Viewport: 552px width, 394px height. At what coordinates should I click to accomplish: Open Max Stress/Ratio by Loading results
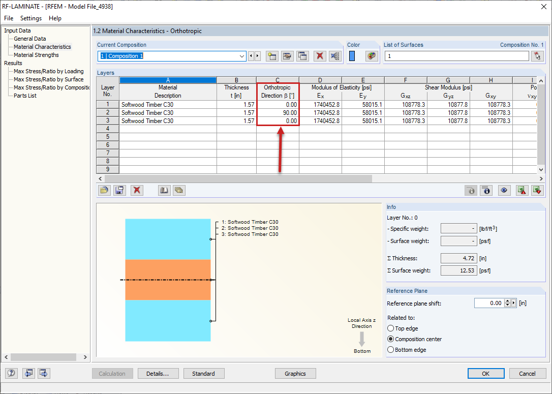(49, 71)
